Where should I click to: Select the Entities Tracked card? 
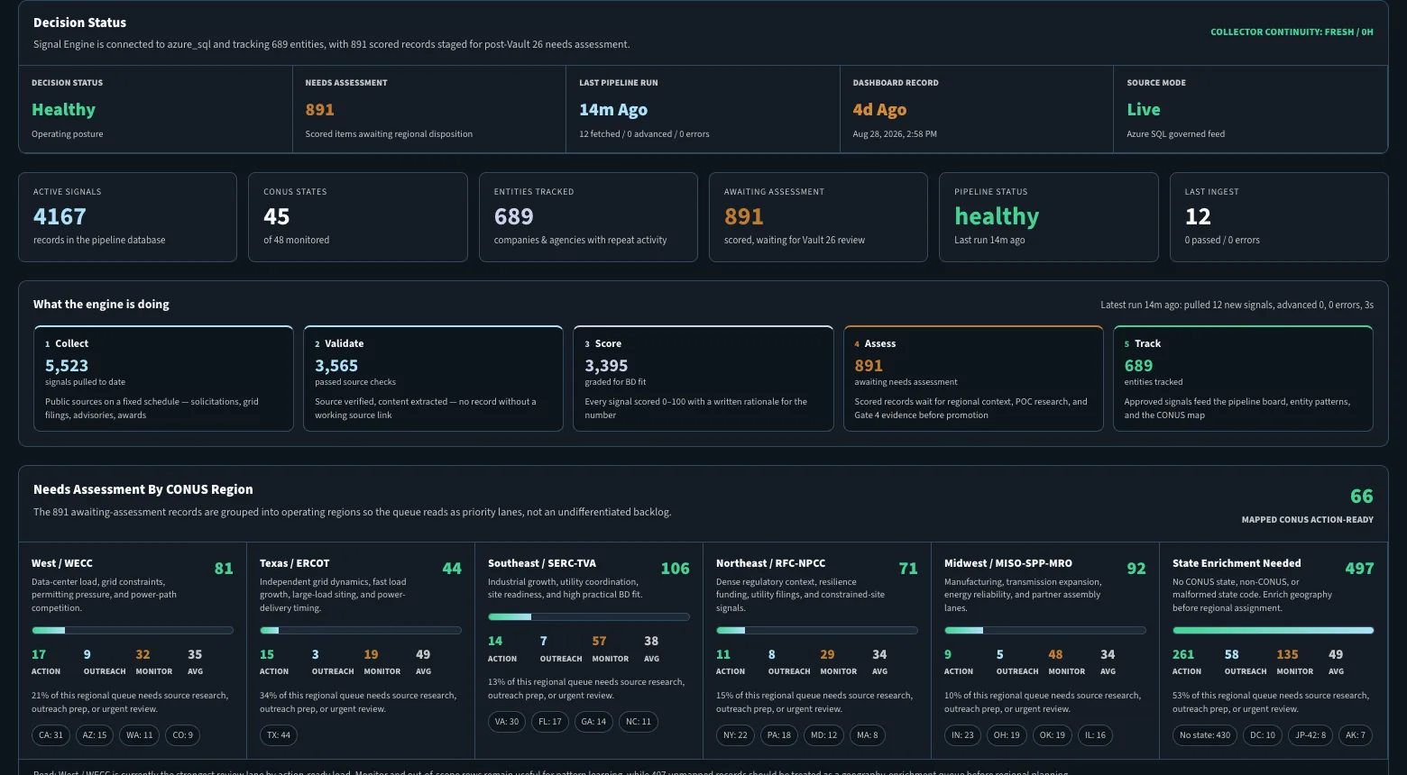point(588,217)
